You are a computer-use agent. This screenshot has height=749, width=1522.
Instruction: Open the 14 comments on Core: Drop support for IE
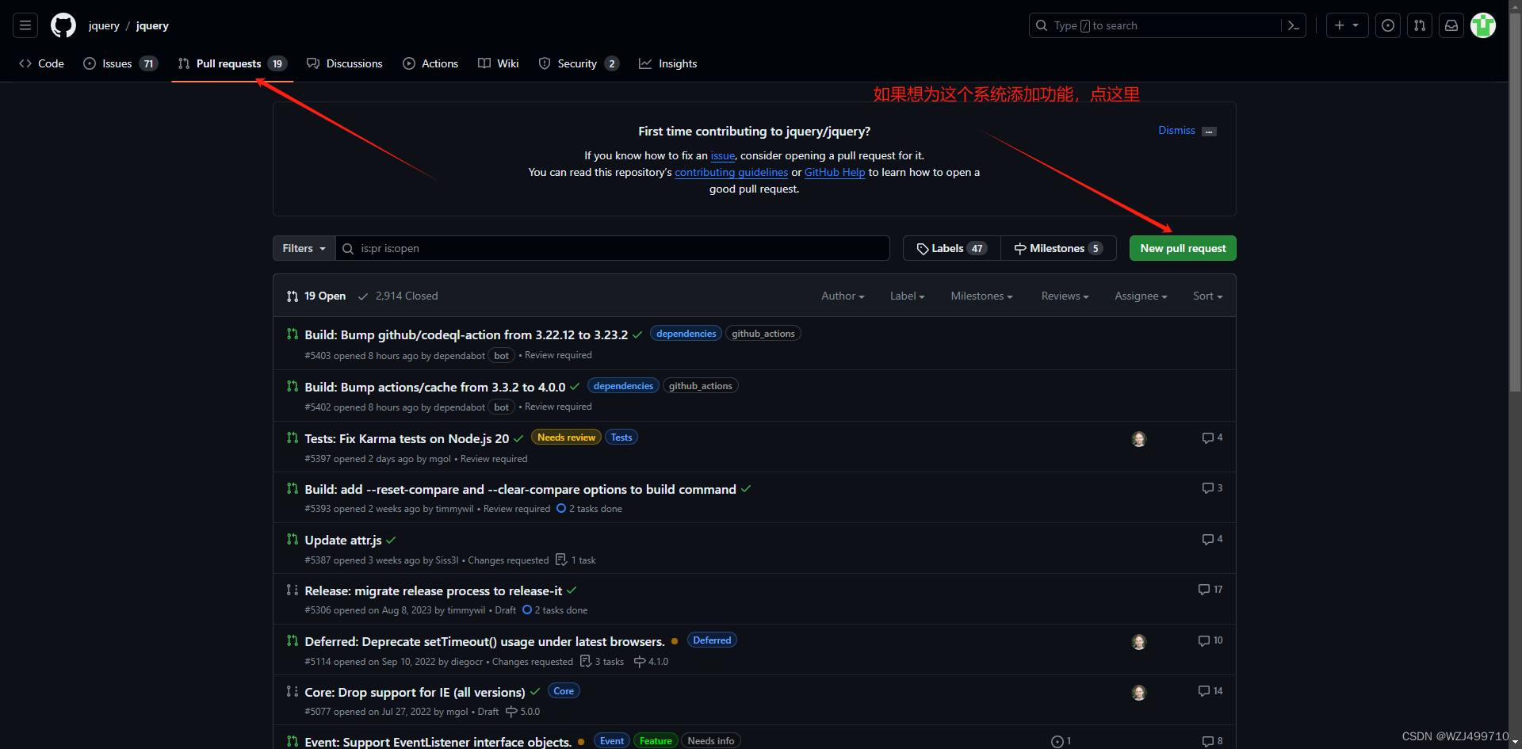click(x=1210, y=691)
